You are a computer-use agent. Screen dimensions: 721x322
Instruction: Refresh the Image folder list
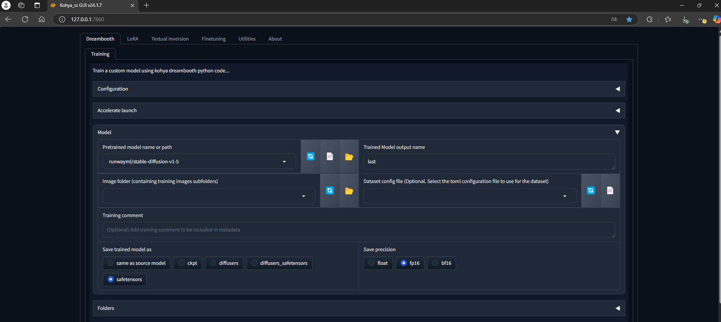(330, 191)
